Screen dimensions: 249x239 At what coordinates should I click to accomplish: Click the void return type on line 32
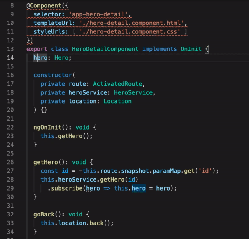[x=75, y=215]
